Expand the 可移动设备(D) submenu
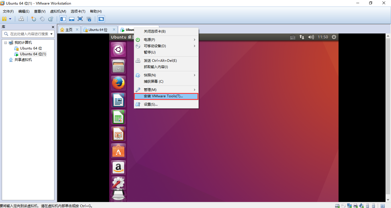This screenshot has height=208, width=391. pos(166,46)
